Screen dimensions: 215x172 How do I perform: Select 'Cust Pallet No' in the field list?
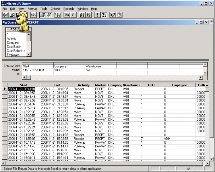[16, 51]
